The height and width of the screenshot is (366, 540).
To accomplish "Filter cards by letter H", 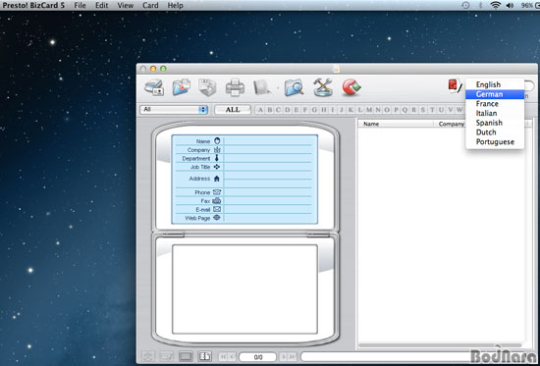I will click(323, 110).
